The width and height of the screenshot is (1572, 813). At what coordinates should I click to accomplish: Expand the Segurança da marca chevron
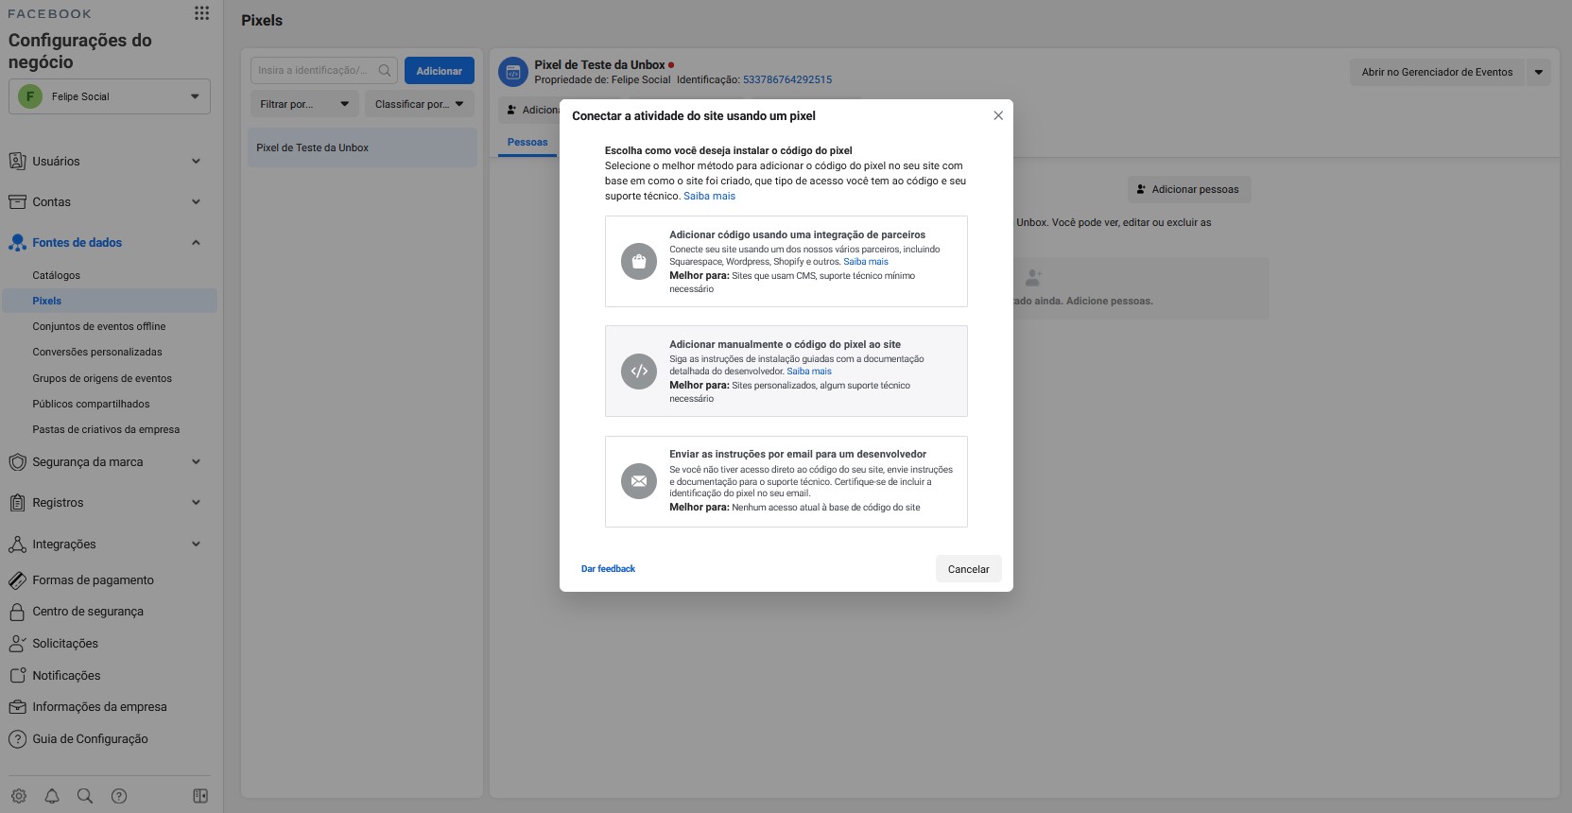tap(196, 462)
